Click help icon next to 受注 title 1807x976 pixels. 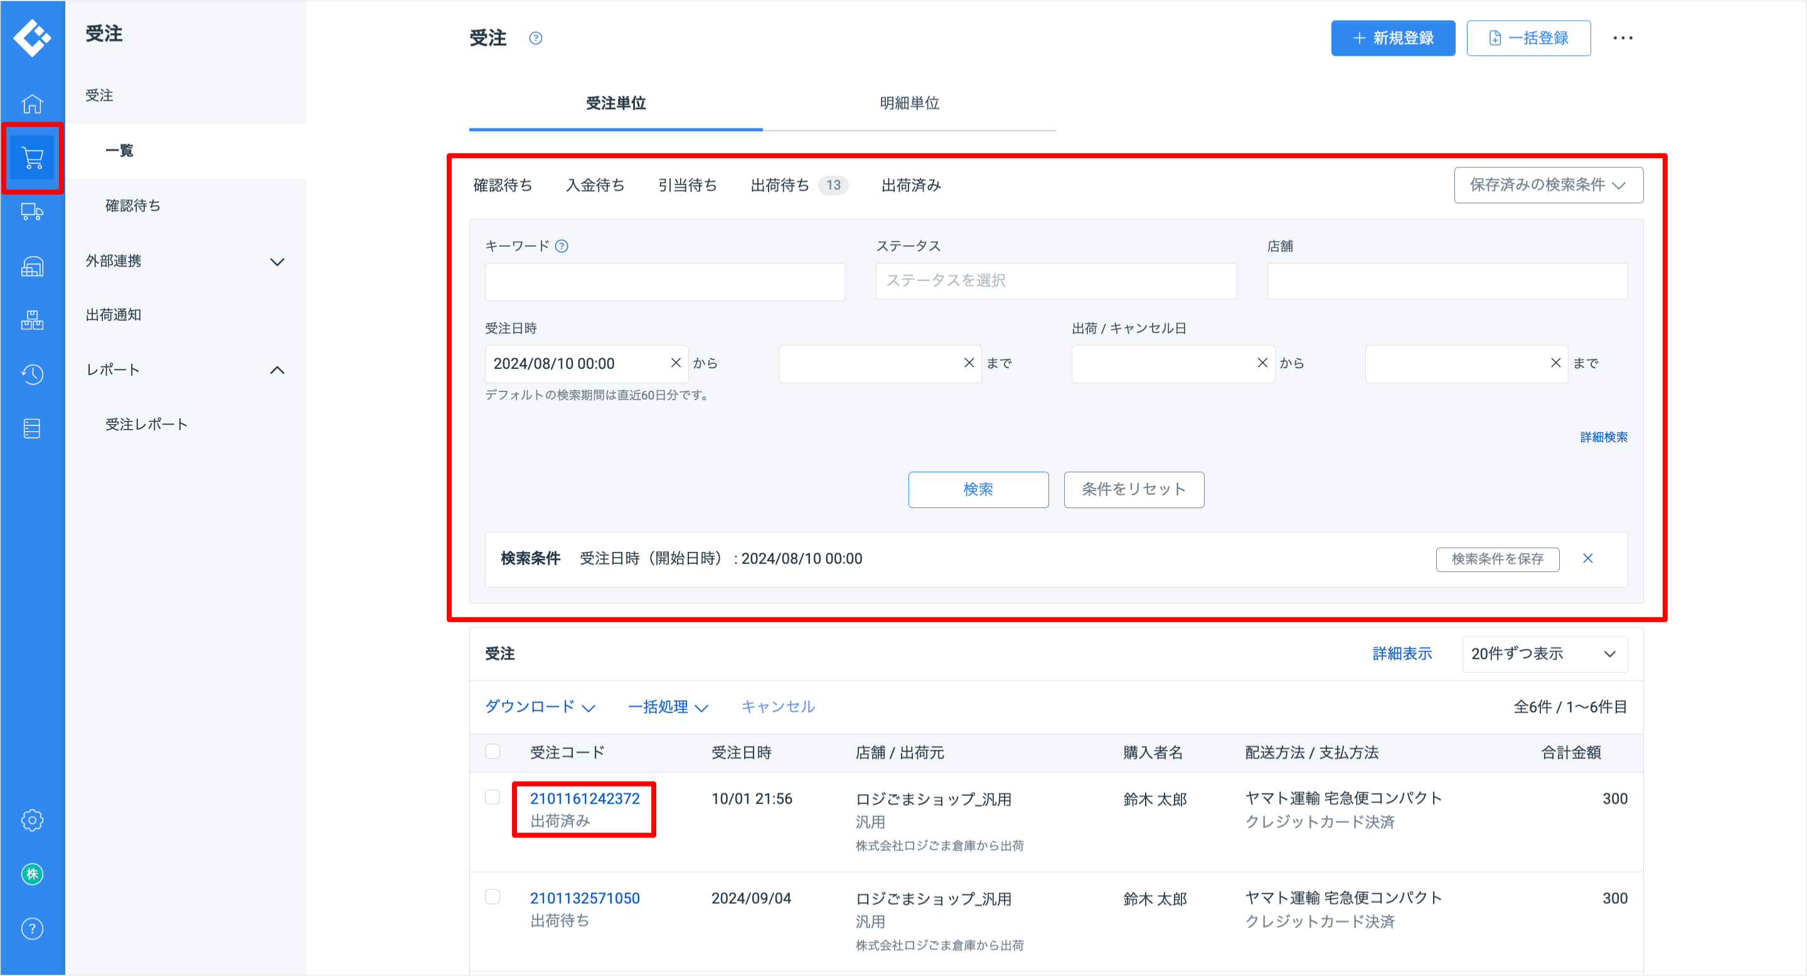pos(536,38)
